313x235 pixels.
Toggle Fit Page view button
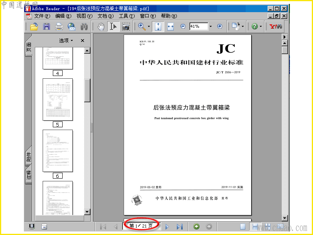158,27
